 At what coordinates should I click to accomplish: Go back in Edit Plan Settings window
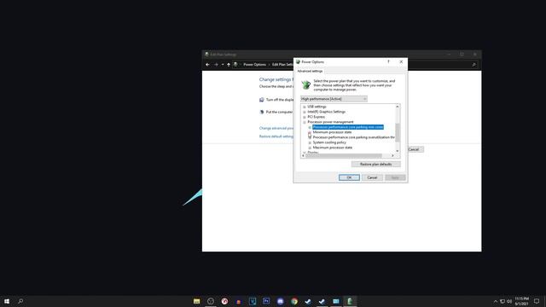coord(207,65)
